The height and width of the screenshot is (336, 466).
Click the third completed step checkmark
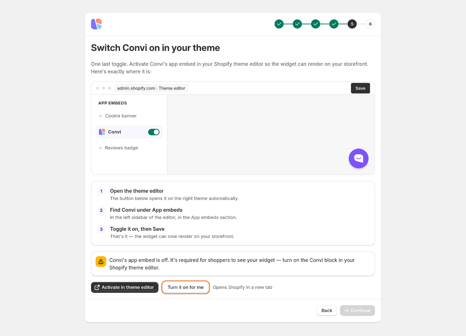pyautogui.click(x=315, y=24)
